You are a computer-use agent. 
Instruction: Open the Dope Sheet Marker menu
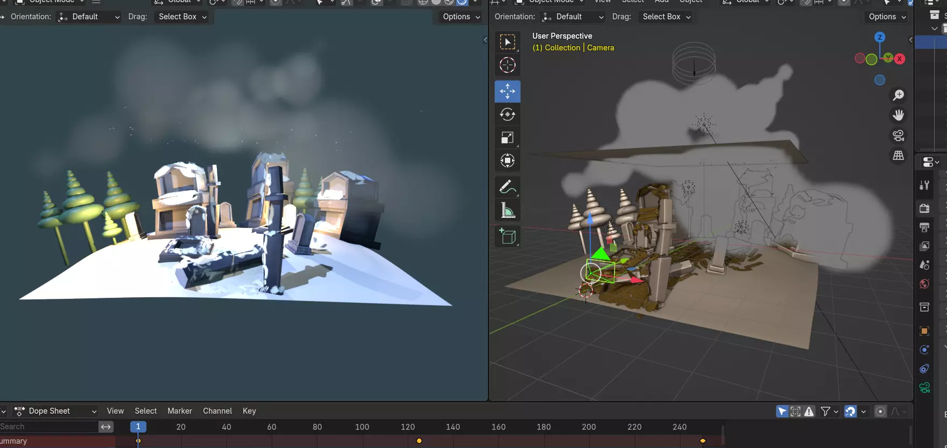tap(180, 411)
